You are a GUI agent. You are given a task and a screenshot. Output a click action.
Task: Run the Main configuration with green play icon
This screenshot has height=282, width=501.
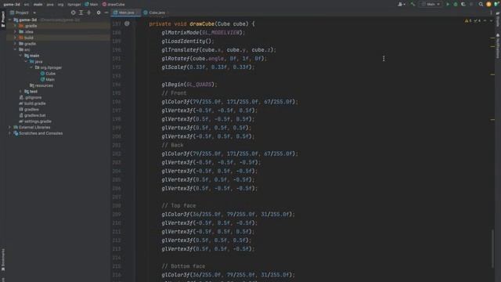coord(448,4)
